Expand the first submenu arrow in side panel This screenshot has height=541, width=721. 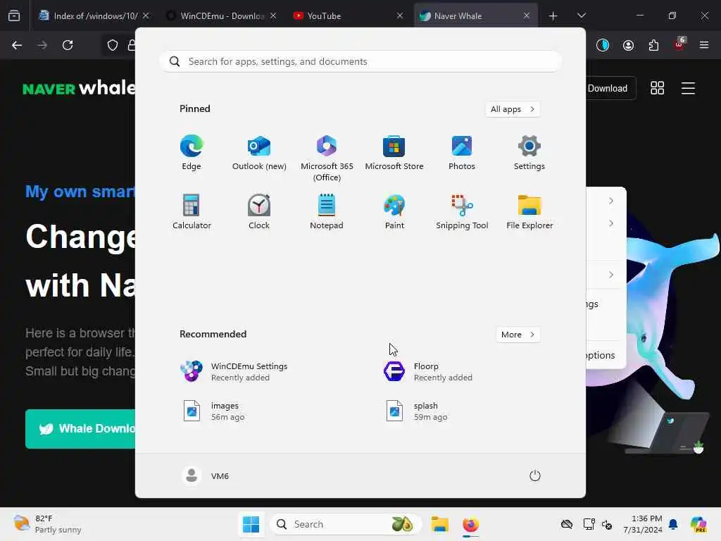[x=610, y=201]
